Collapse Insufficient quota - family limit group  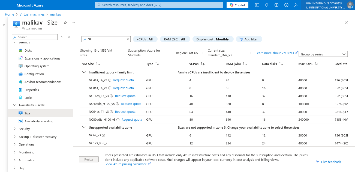pyautogui.click(x=84, y=72)
